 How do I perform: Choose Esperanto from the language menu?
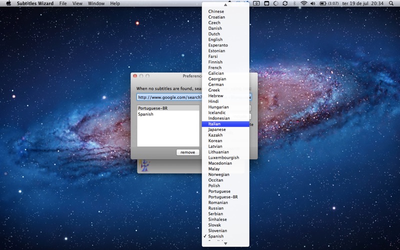225,45
